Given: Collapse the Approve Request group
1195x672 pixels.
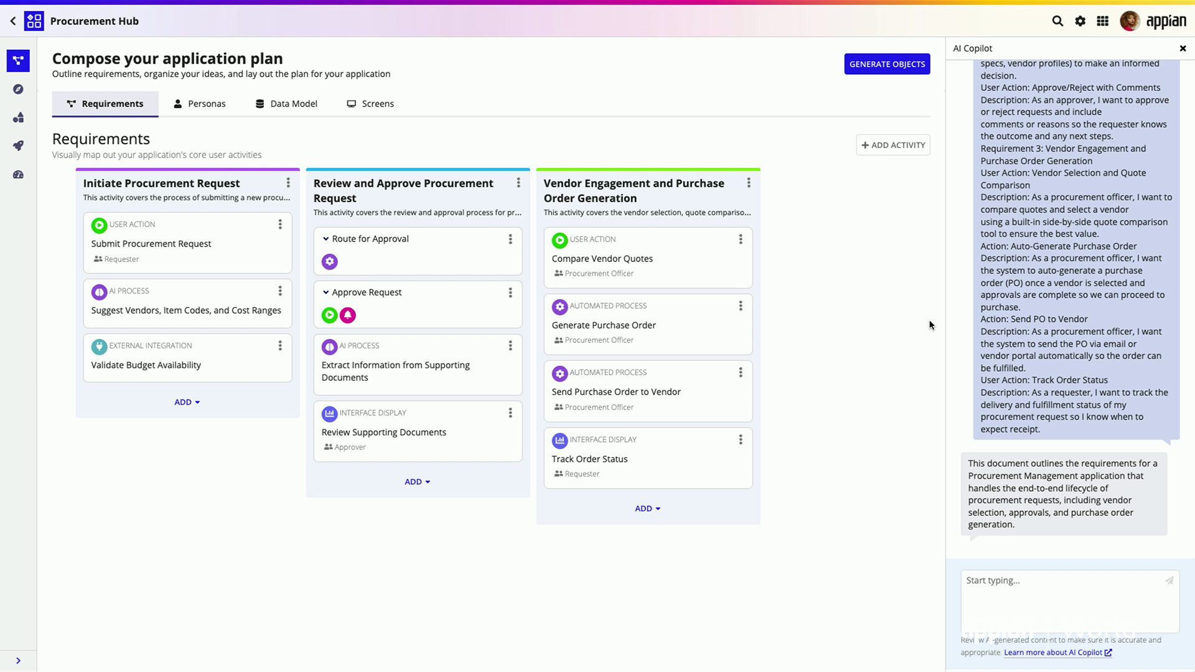Looking at the screenshot, I should point(326,292).
